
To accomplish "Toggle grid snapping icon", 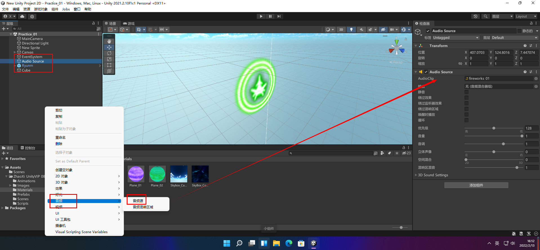I will tap(150, 30).
